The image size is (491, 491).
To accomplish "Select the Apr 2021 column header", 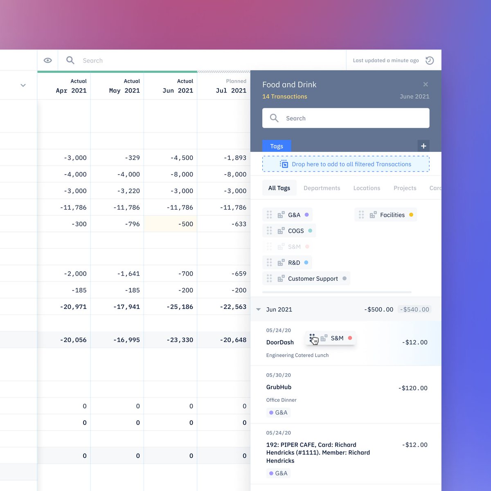I will [64, 86].
